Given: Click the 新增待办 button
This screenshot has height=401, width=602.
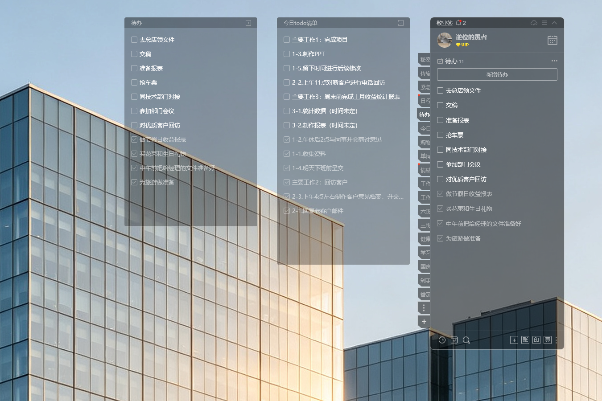Looking at the screenshot, I should pyautogui.click(x=497, y=74).
